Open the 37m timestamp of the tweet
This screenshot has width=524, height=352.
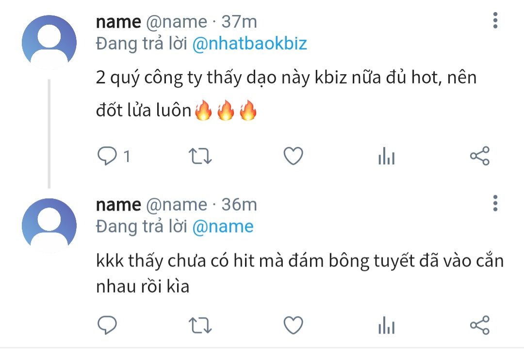tap(239, 22)
